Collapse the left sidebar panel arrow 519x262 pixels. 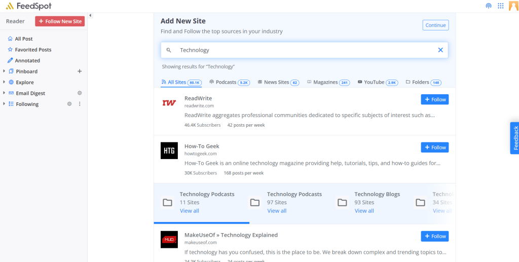pos(90,16)
